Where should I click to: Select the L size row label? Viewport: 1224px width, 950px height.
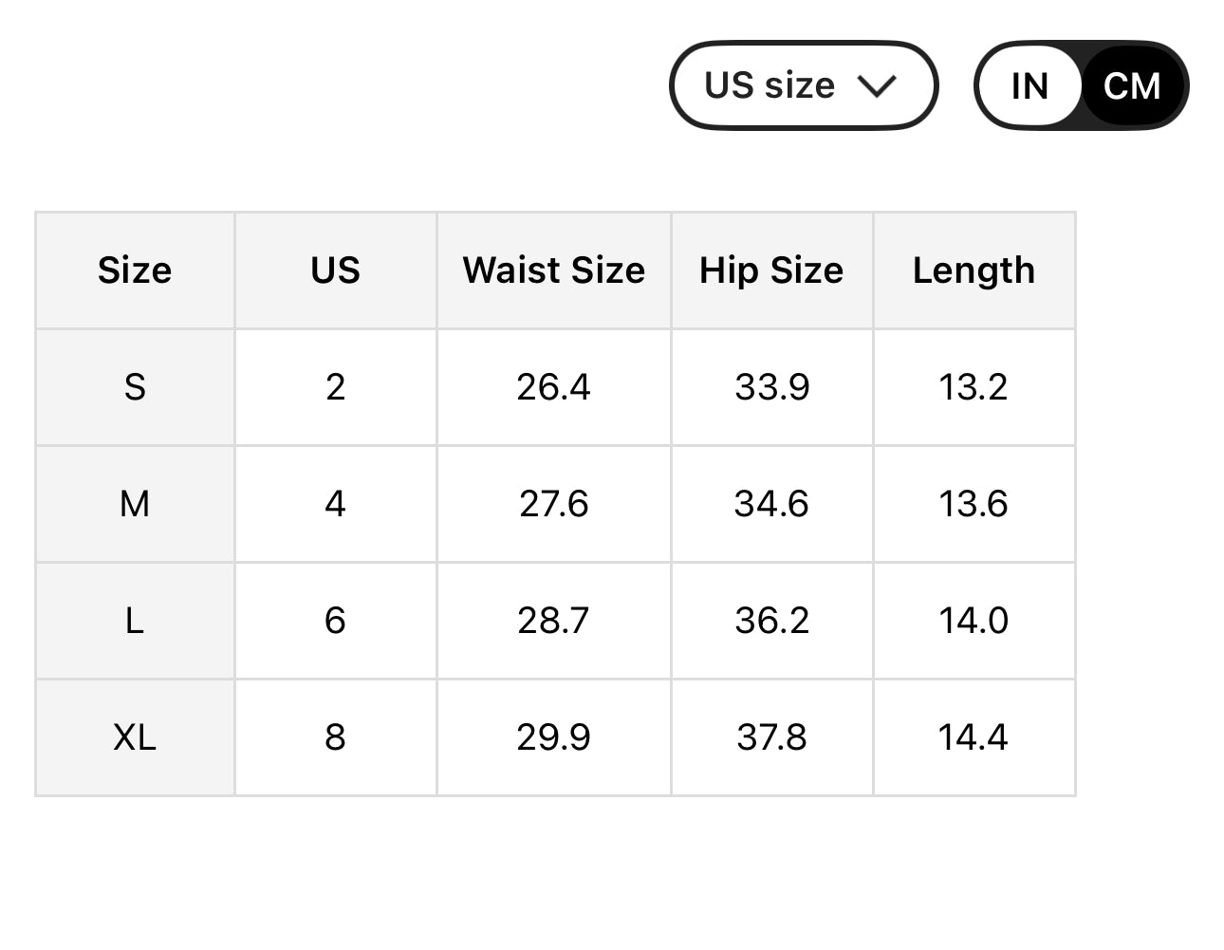(135, 621)
